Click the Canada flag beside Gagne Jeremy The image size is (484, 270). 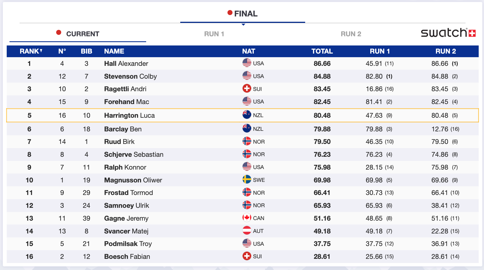(247, 218)
